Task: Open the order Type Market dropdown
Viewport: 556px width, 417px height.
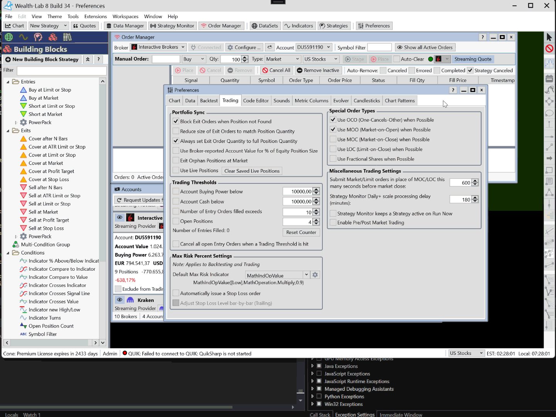Action: (x=283, y=59)
